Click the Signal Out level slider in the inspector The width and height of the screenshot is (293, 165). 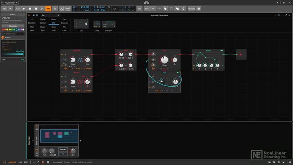point(13,54)
